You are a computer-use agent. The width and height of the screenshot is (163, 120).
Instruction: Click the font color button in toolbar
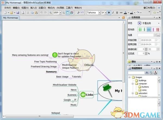125,12
